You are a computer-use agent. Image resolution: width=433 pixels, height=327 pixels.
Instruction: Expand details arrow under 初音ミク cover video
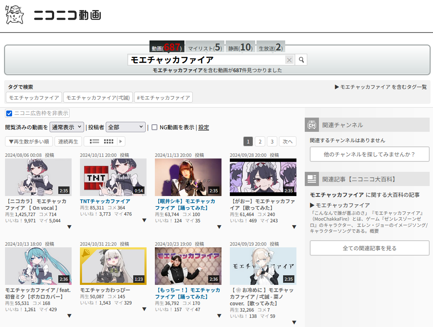pos(69,316)
